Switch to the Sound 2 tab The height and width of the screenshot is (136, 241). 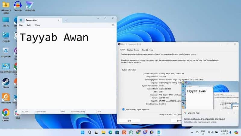(145, 50)
